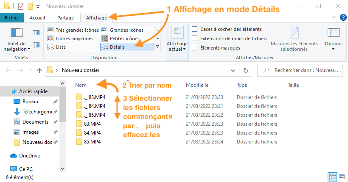Sort by the Type column
Viewport: 348px width, 182px height.
click(242, 85)
